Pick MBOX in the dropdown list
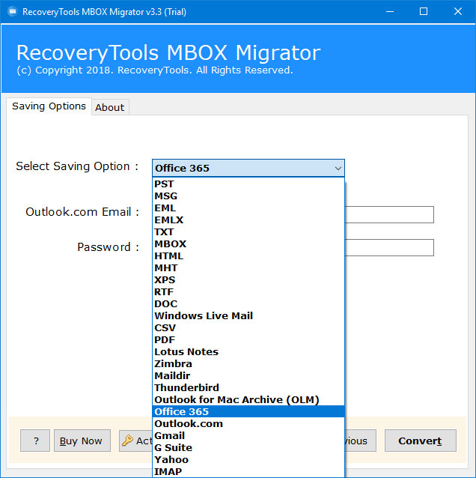Image resolution: width=476 pixels, height=478 pixels. (248, 244)
